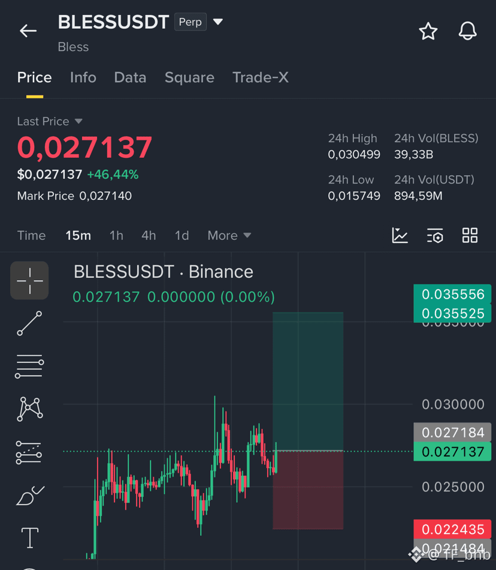Image resolution: width=496 pixels, height=570 pixels.
Task: Open the Data tab
Action: (130, 77)
